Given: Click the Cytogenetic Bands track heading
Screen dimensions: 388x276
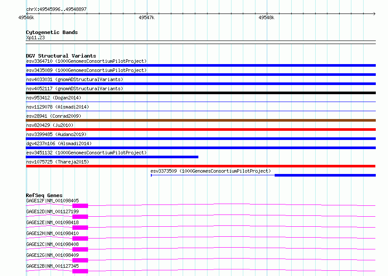Looking at the screenshot, I should pyautogui.click(x=52, y=32).
